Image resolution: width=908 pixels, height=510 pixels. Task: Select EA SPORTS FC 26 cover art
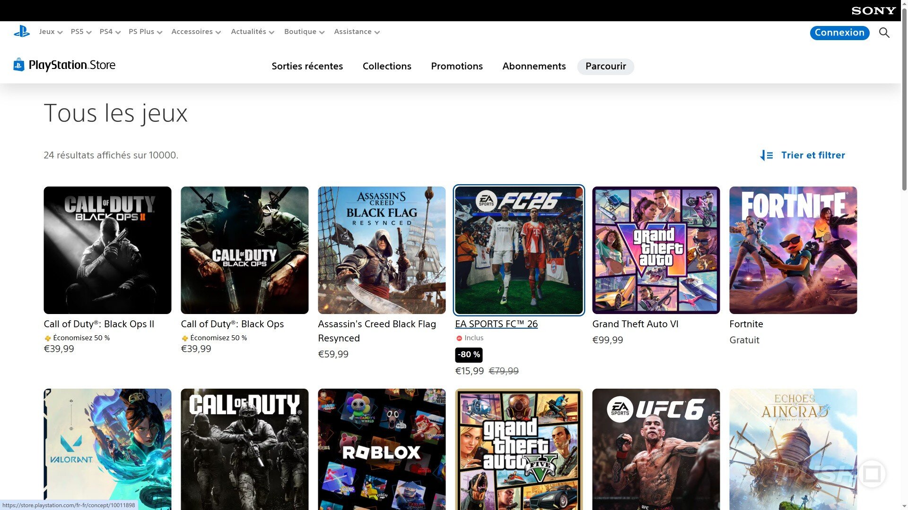click(519, 250)
